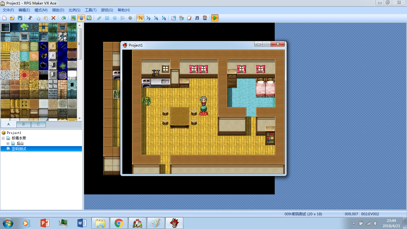Open the 模式(M) menu
The image size is (407, 229).
pyautogui.click(x=41, y=10)
